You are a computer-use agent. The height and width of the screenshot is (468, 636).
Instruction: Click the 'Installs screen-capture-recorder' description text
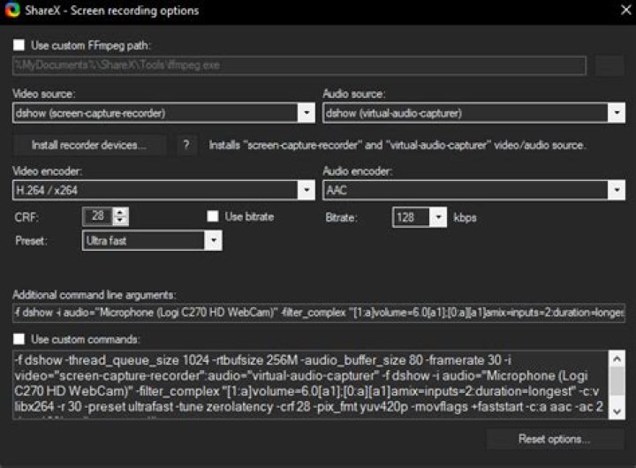pos(397,145)
